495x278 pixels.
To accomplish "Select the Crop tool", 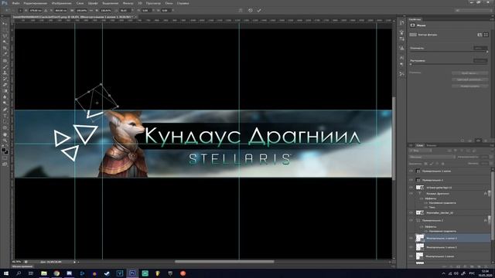I will [x=5, y=48].
